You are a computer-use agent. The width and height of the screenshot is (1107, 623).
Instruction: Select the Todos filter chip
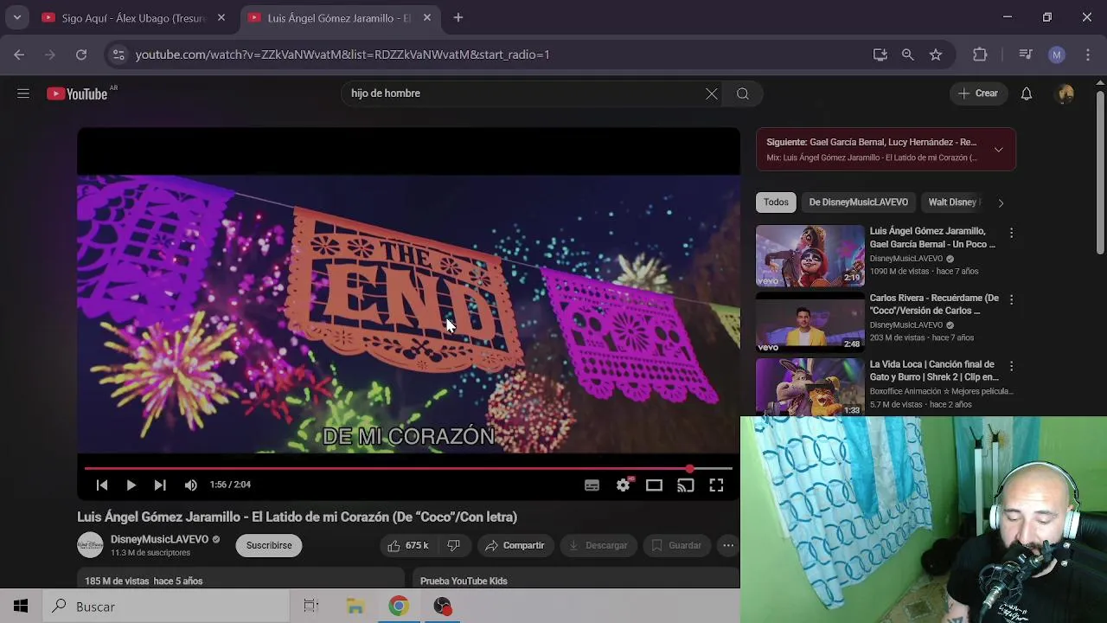[776, 202]
